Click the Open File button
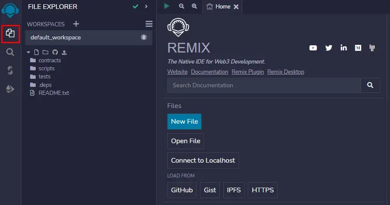This screenshot has height=205, width=390. point(185,141)
